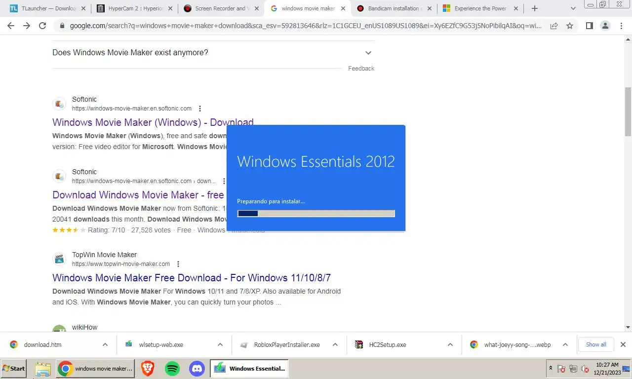
Task: Switch to the Experience the Power tab
Action: pyautogui.click(x=480, y=8)
